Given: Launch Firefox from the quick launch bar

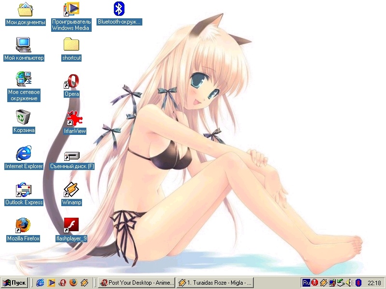Looking at the screenshot, I should 73,283.
